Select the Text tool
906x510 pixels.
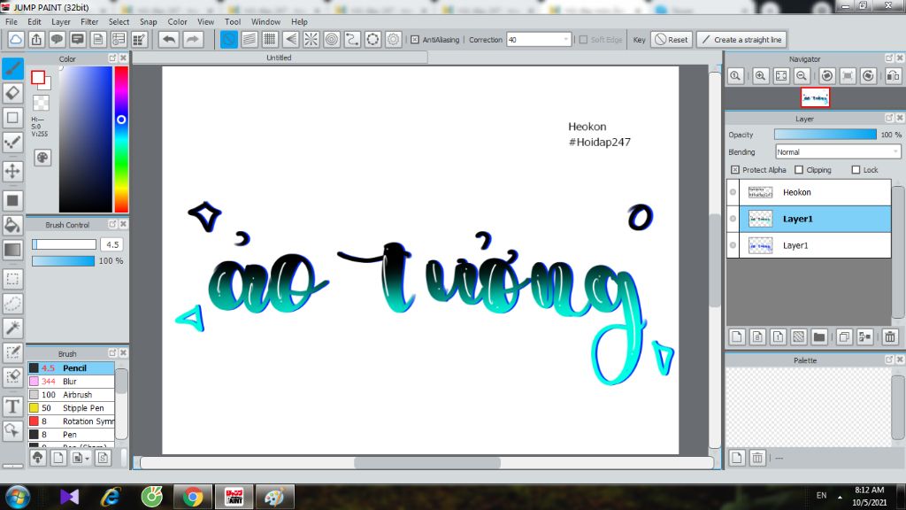point(12,406)
